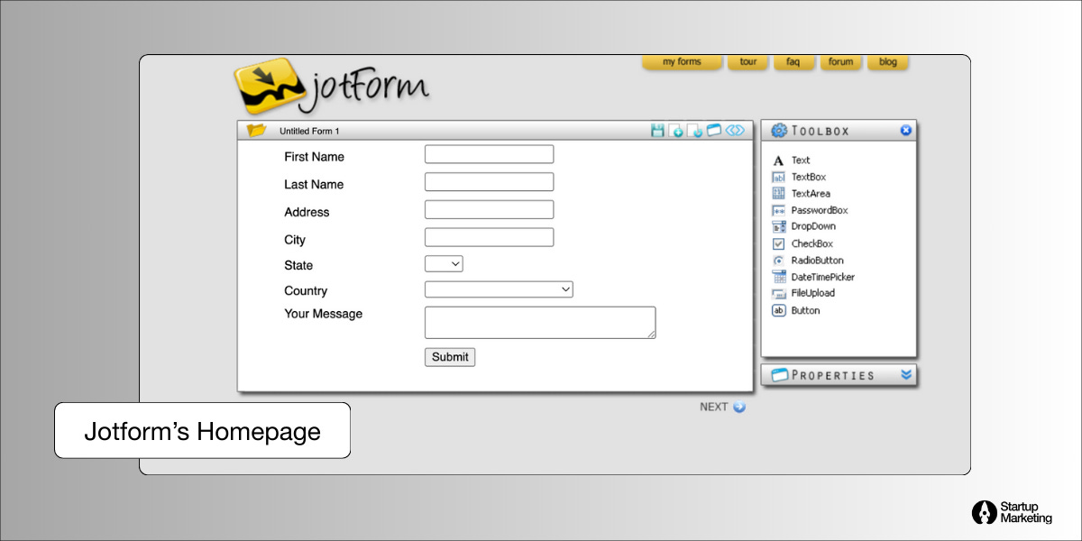Select the TextArea tool in Toolbox

point(802,193)
